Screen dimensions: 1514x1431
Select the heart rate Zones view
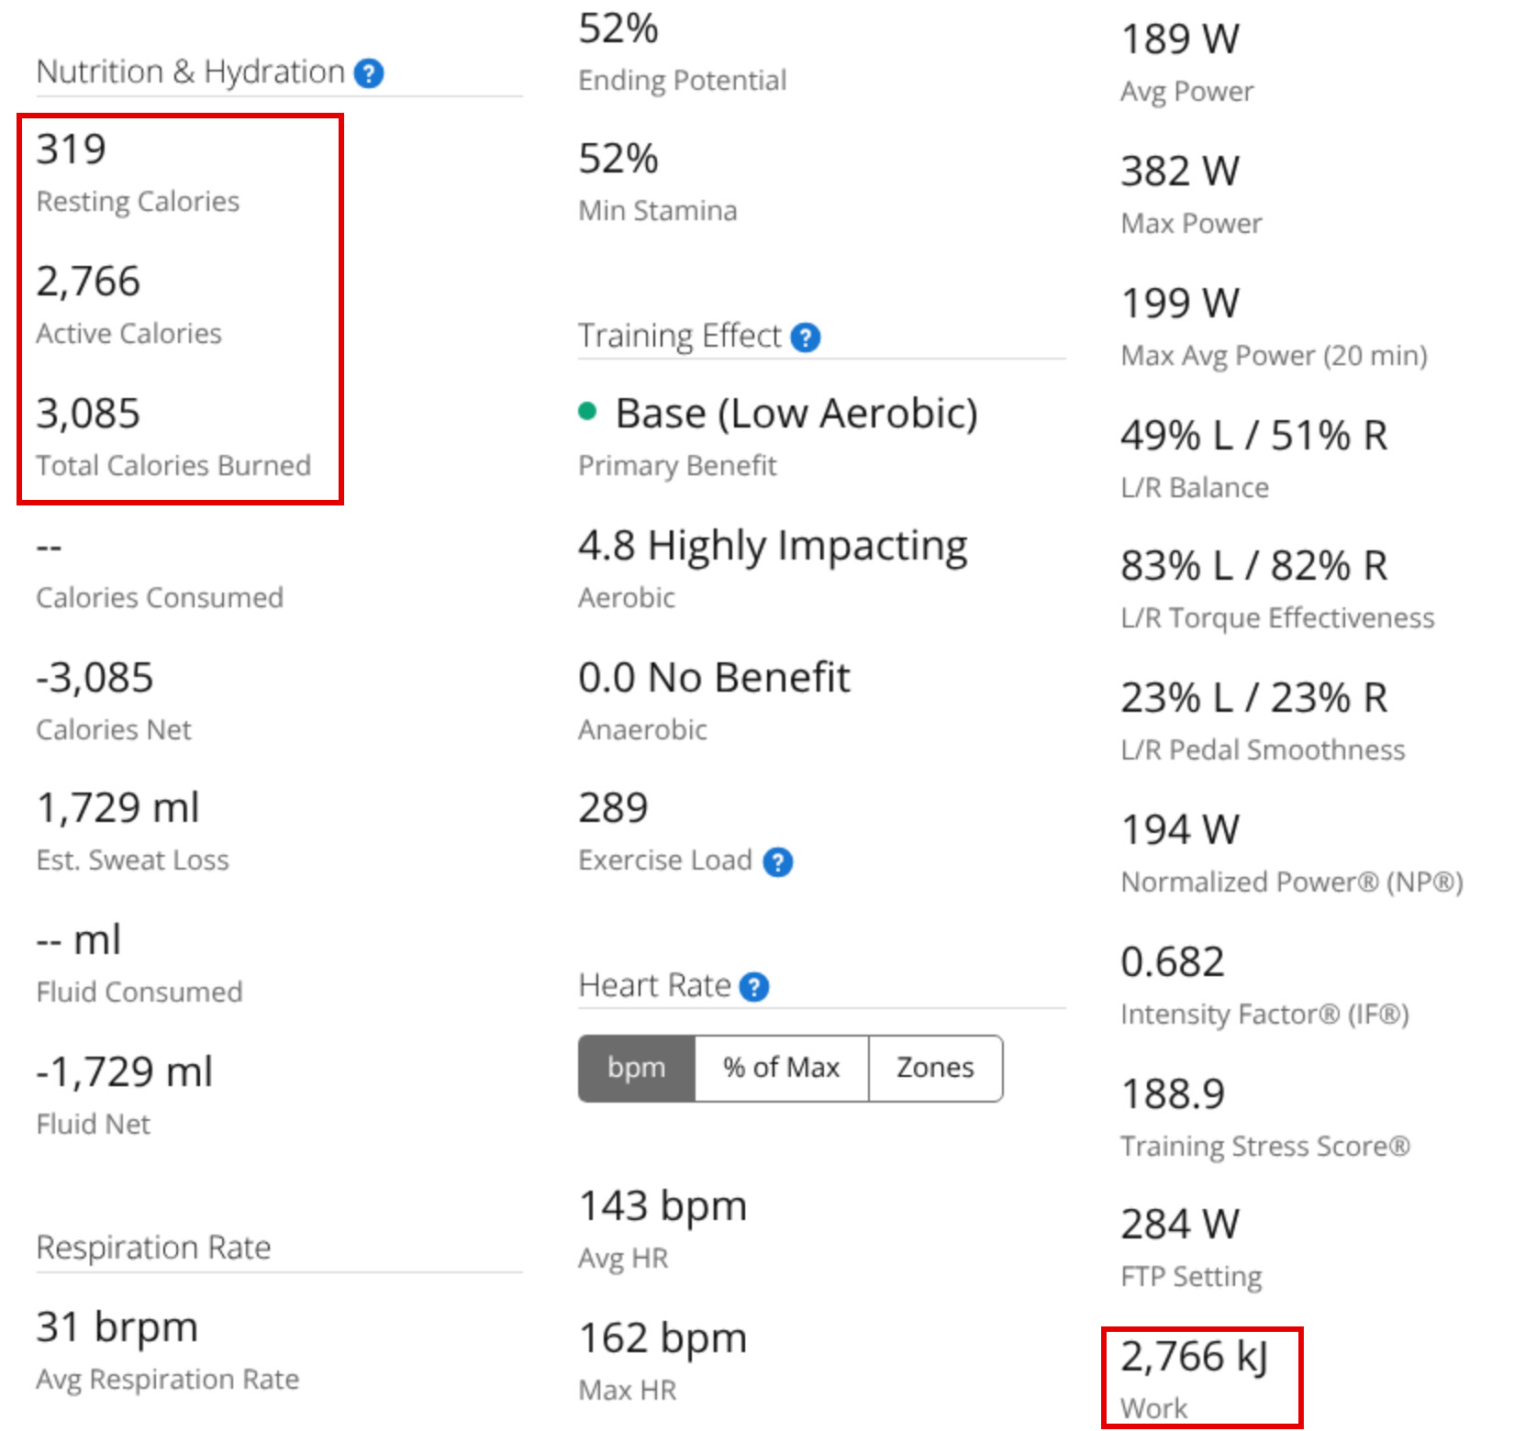coord(935,1068)
